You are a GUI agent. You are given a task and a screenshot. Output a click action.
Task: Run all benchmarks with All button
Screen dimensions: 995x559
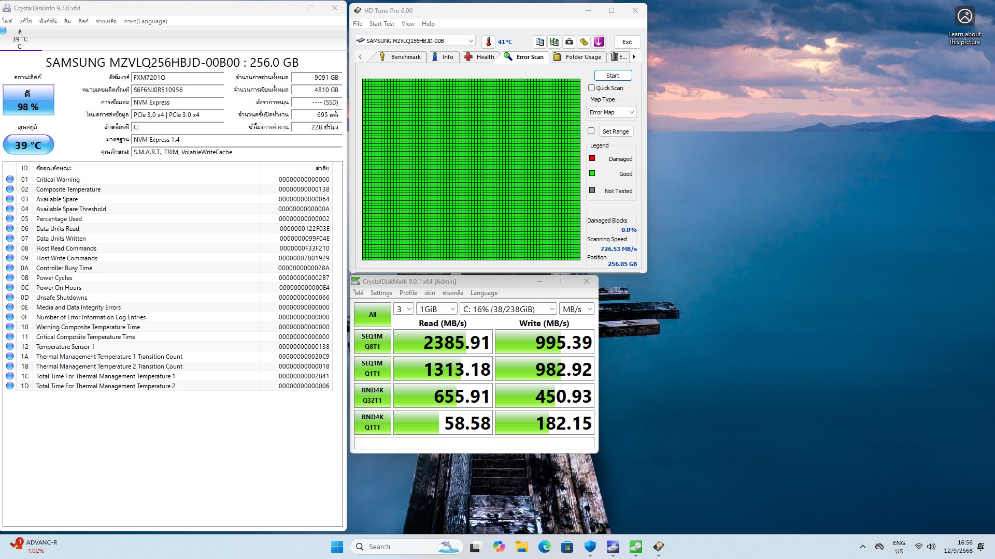tap(372, 315)
